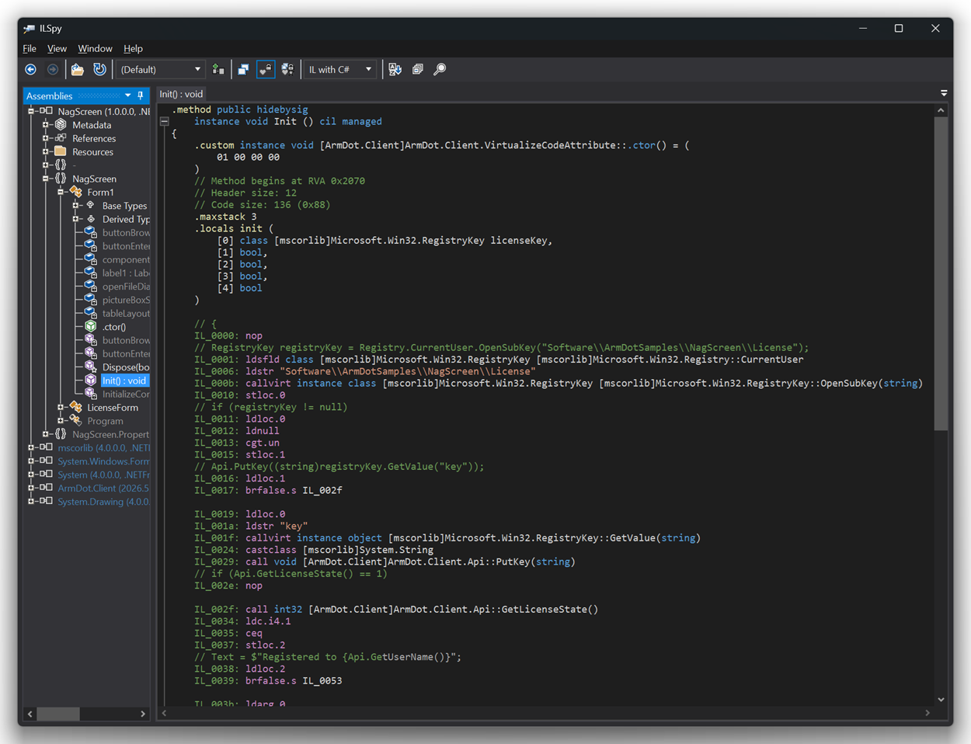Open the (Default) assembly list dropdown
This screenshot has height=744, width=971.
[x=160, y=69]
